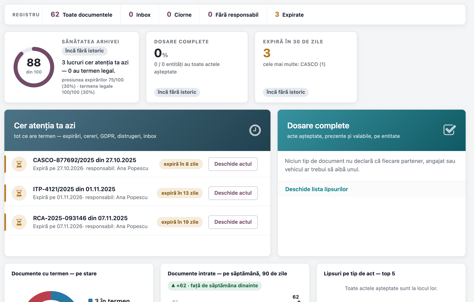Open the Ciorne tab
Image resolution: width=474 pixels, height=302 pixels.
point(179,14)
